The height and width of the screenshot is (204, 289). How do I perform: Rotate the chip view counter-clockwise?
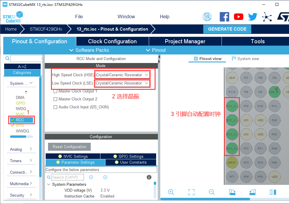[x=252, y=192]
